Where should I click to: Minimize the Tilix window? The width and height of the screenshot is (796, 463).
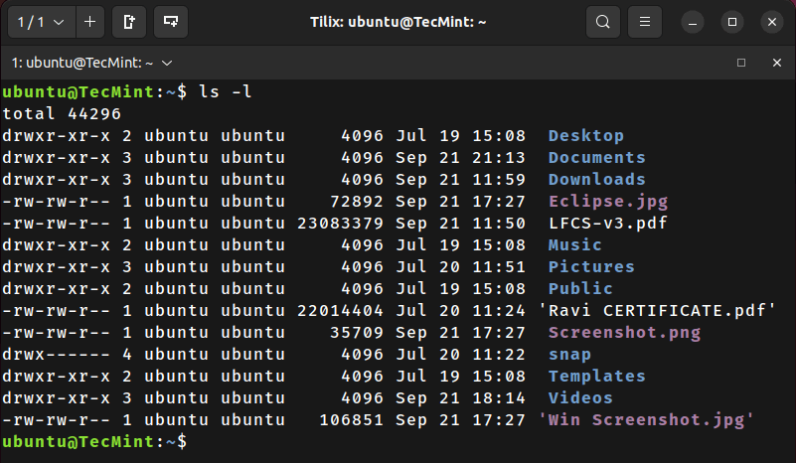pos(693,22)
